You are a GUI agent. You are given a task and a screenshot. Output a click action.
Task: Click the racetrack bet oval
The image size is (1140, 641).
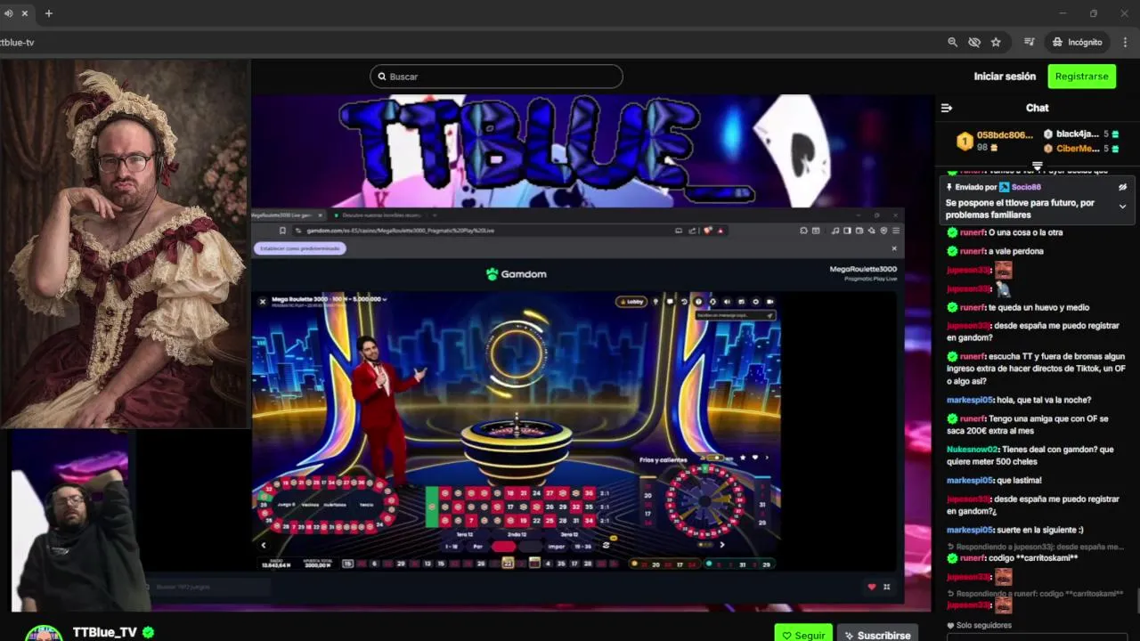point(326,504)
